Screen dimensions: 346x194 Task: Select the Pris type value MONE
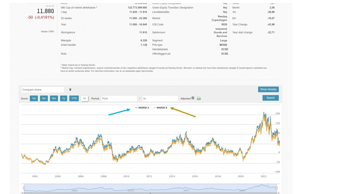click(223, 45)
